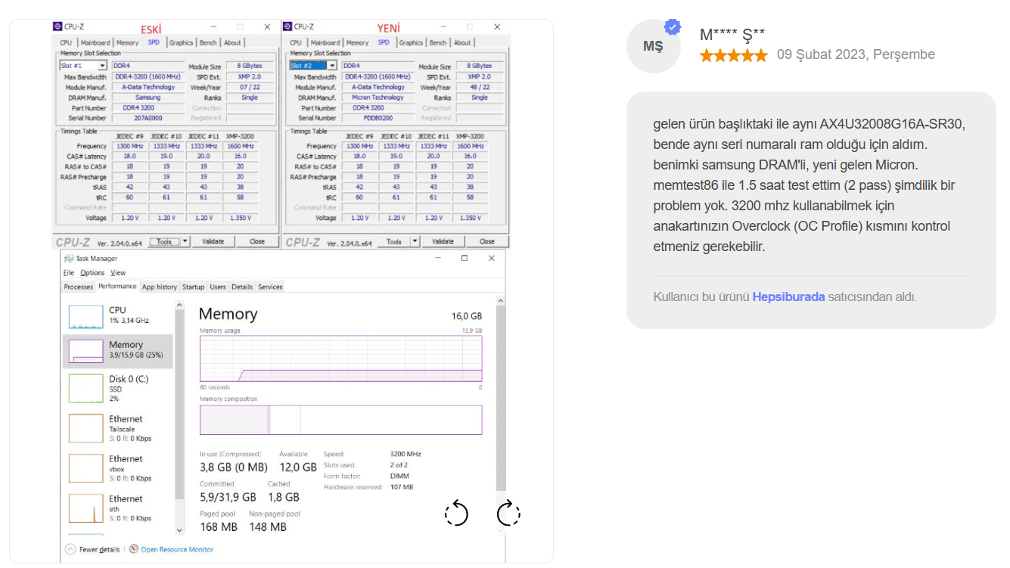Click the five-star rating under the reviewer name
The image size is (1010, 568).
(x=733, y=55)
